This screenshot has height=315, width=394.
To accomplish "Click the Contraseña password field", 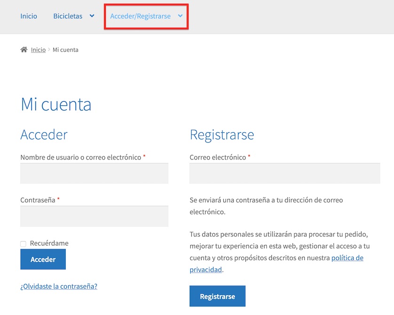I will [x=94, y=216].
